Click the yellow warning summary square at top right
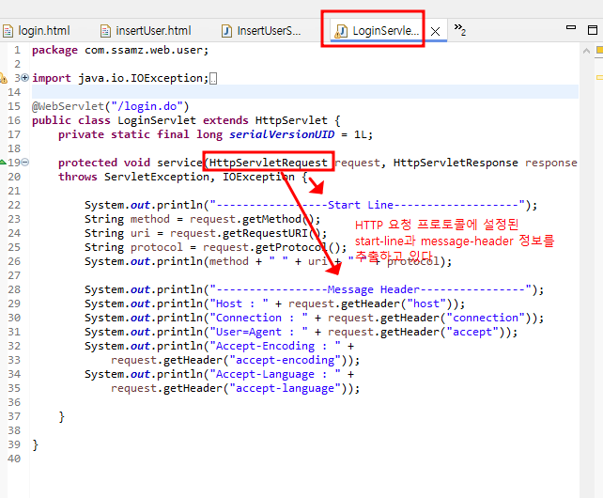The image size is (603, 498). pos(600,51)
